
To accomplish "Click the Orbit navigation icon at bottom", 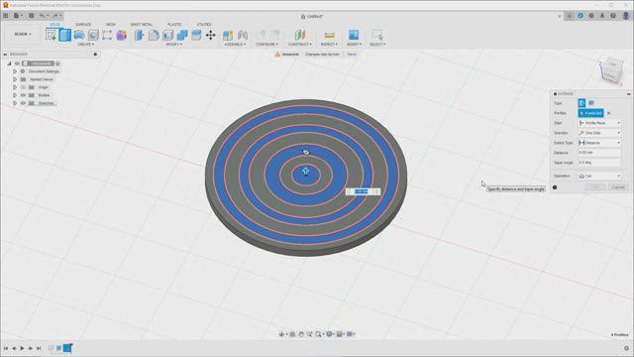I will (281, 334).
